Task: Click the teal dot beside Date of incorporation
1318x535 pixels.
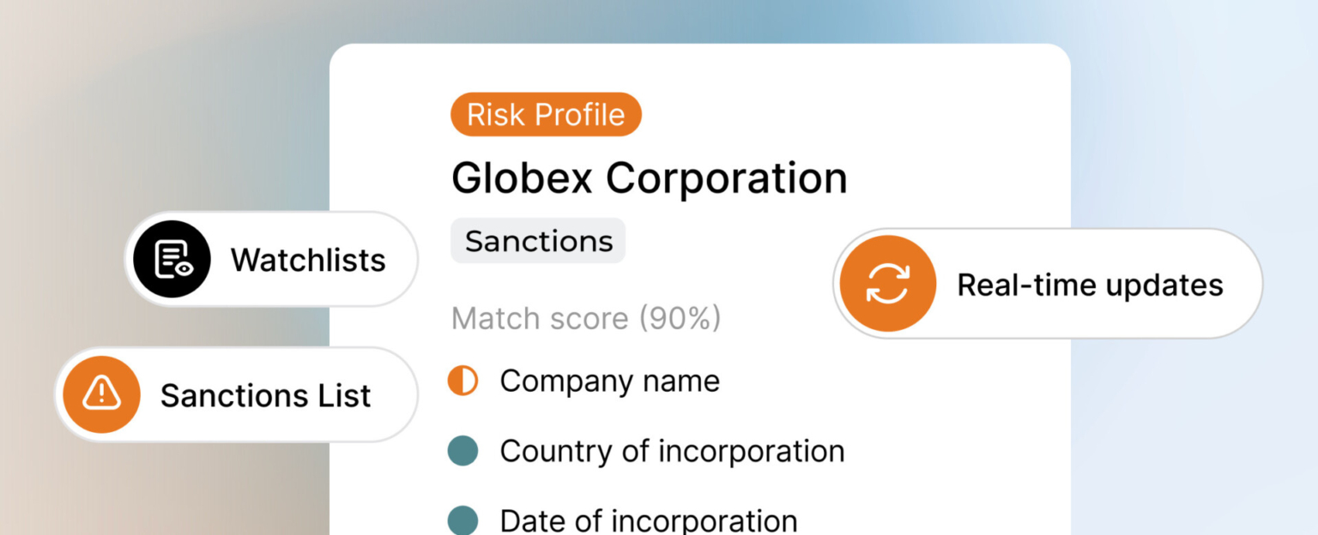Action: (463, 520)
